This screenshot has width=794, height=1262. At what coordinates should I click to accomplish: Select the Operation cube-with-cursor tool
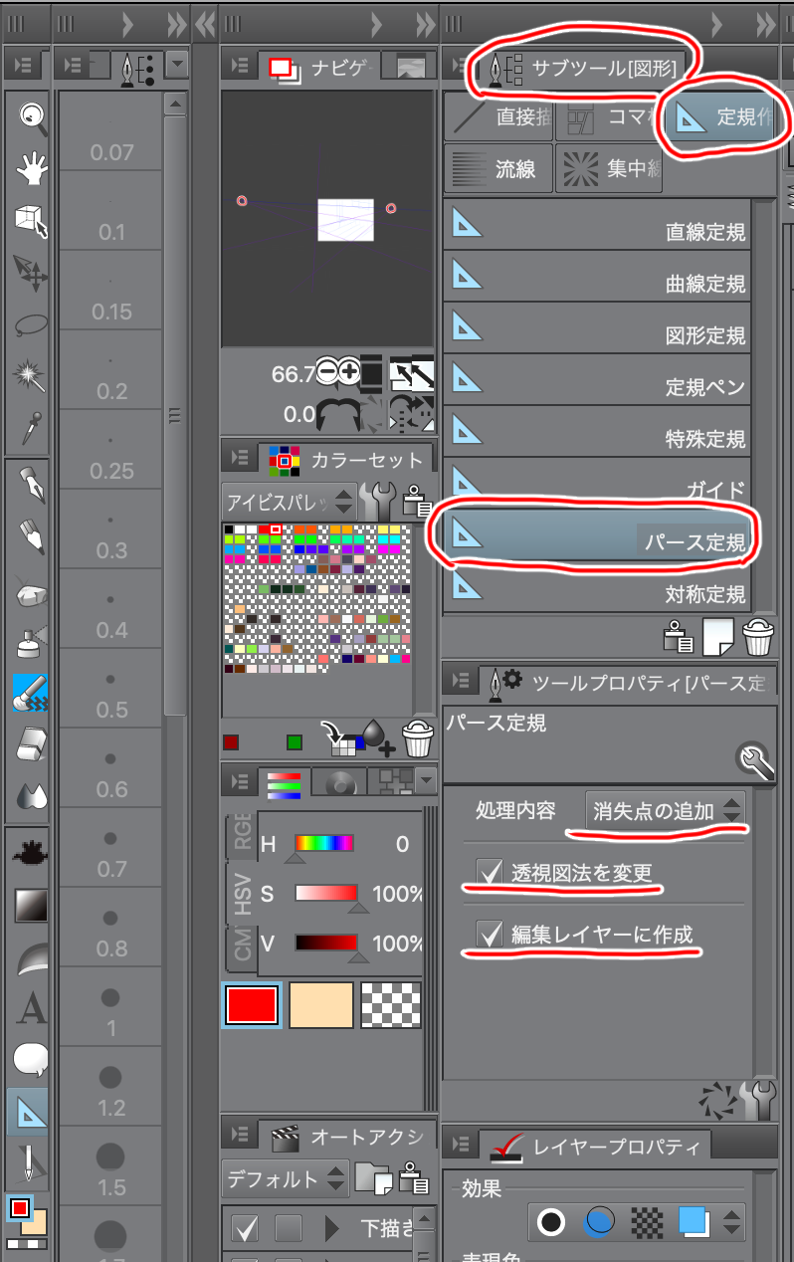point(31,221)
